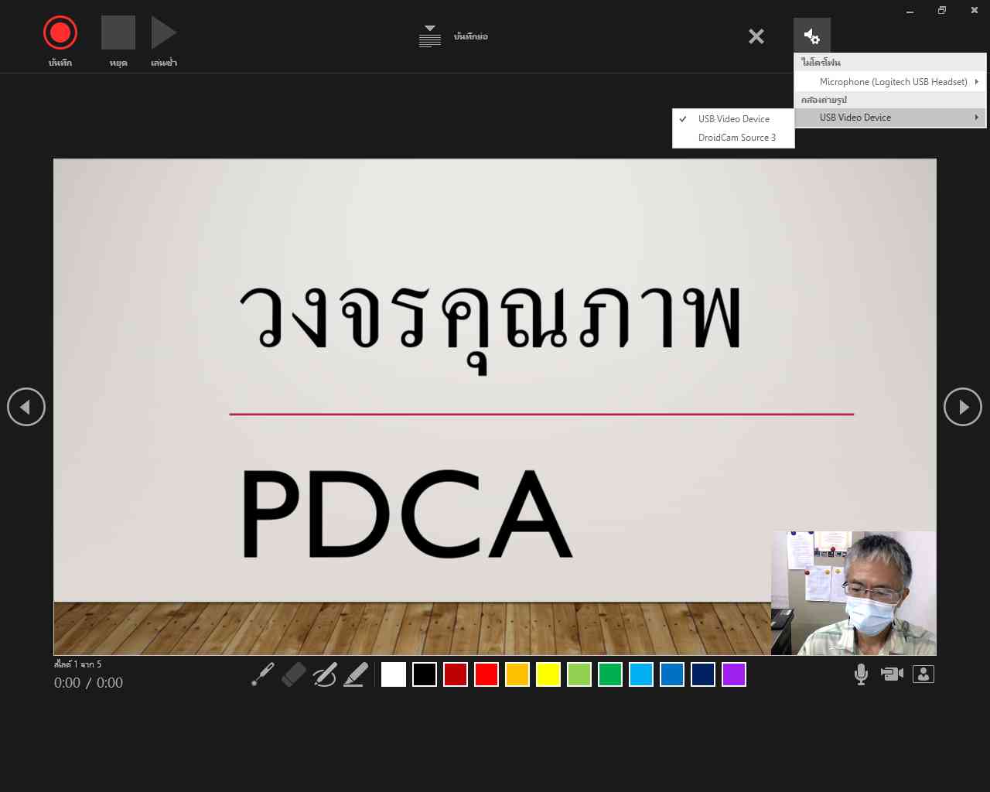Click the Replay play triangle
Screen dimensions: 990x792
[163, 33]
